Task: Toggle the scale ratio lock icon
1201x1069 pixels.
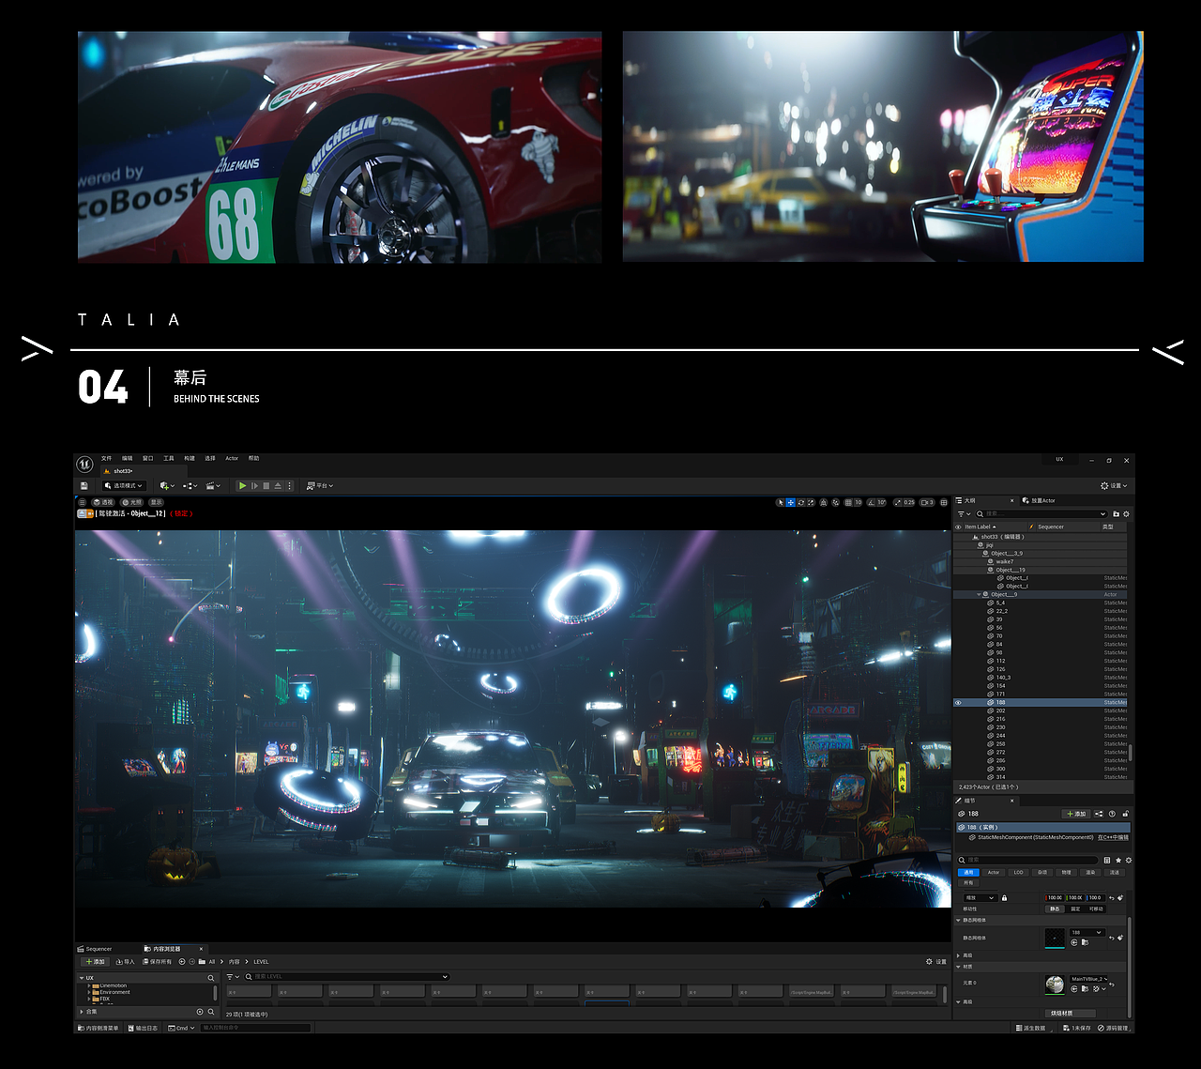Action: tap(1004, 898)
